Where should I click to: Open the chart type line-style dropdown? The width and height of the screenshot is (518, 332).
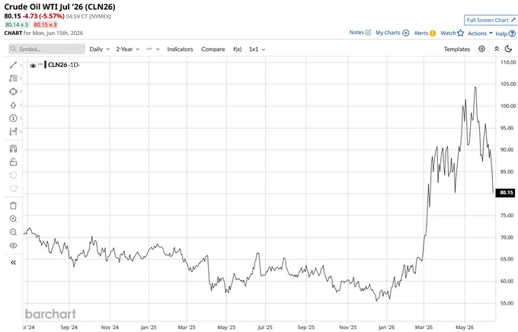coord(152,49)
